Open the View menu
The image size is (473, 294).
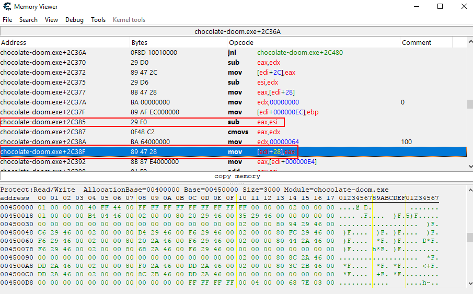[51, 20]
